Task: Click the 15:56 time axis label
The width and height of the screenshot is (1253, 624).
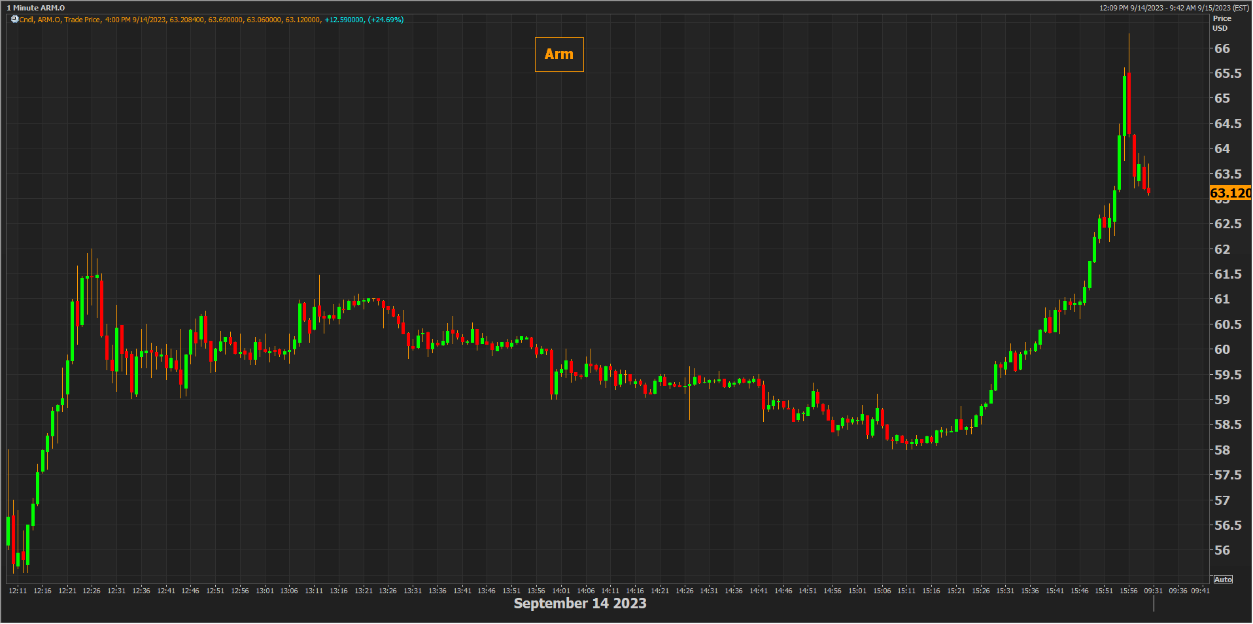Action: coord(1128,591)
